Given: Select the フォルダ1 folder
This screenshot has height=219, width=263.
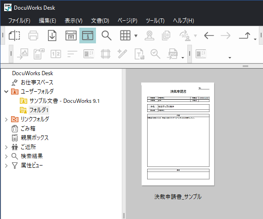Looking at the screenshot, I should pyautogui.click(x=39, y=110).
